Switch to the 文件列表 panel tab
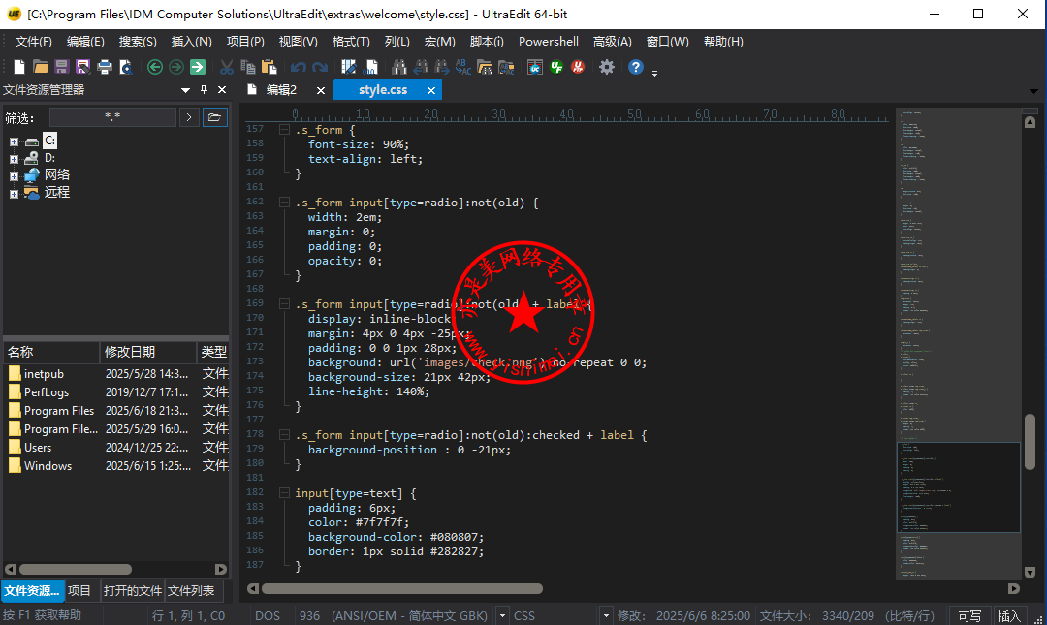This screenshot has width=1047, height=625. click(191, 591)
